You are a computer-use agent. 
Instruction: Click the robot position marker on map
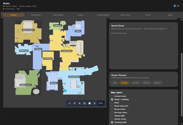65,91
